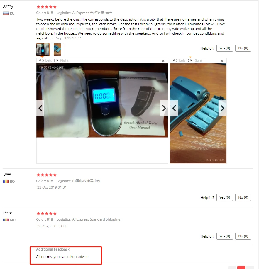Vote Yes on L***- review
259x269 pixels.
(224, 197)
